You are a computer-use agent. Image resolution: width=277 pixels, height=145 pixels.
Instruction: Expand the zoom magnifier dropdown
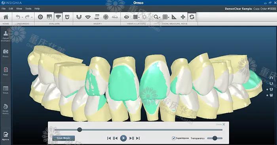tap(159, 17)
